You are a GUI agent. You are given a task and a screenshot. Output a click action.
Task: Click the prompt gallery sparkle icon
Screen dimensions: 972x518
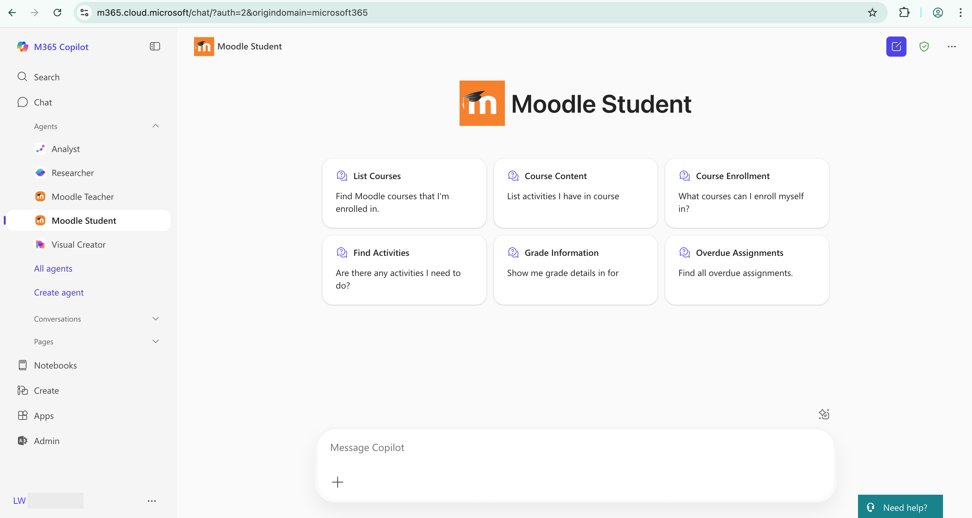coord(824,414)
